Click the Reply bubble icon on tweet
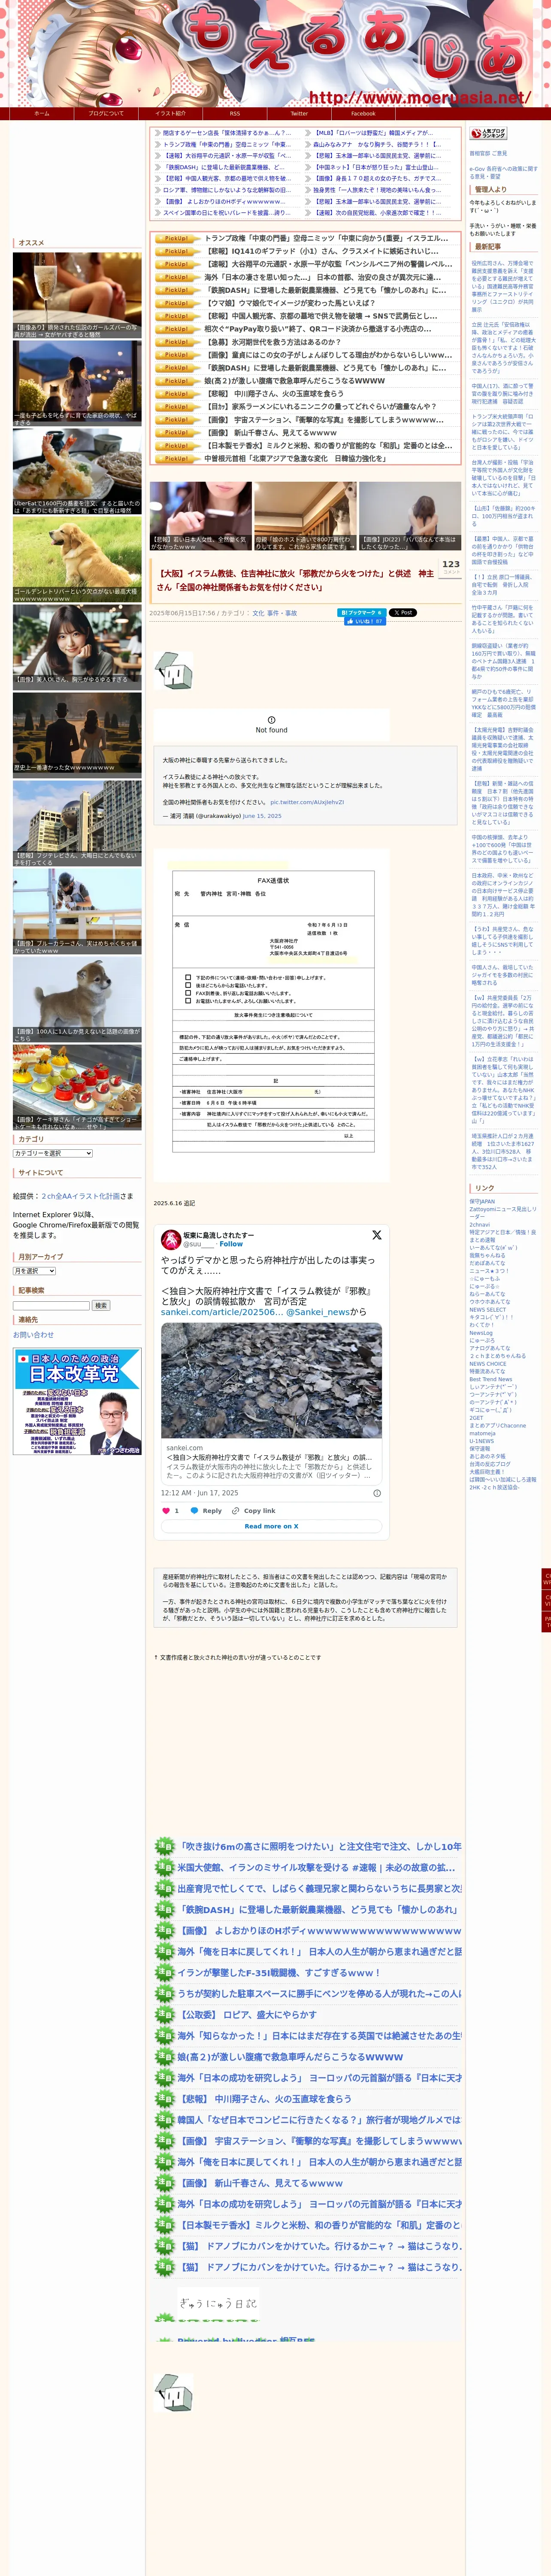Viewport: 551px width, 2576px height. pyautogui.click(x=194, y=1511)
